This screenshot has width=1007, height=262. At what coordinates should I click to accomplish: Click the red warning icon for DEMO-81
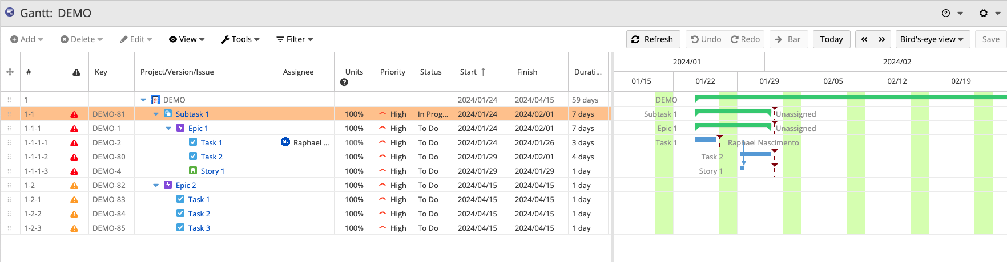74,114
